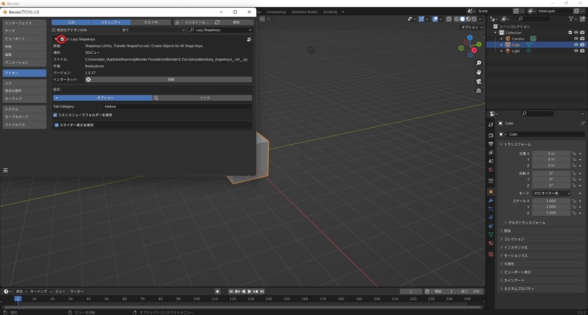Viewport: 588px width, 315px height.
Task: Open Modifier properties wrench icon
Action: [x=490, y=201]
